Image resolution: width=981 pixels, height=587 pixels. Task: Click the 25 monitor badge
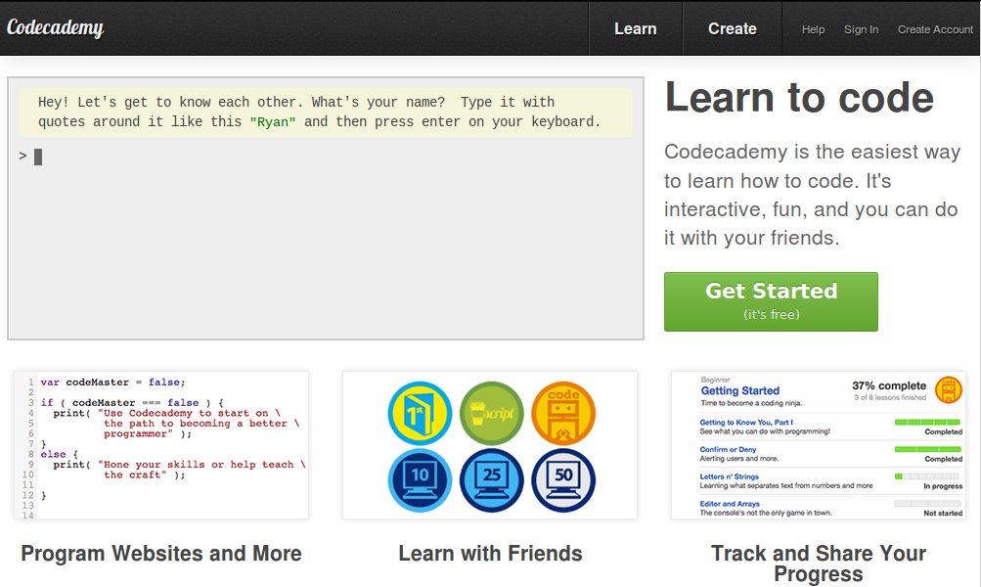[x=492, y=480]
